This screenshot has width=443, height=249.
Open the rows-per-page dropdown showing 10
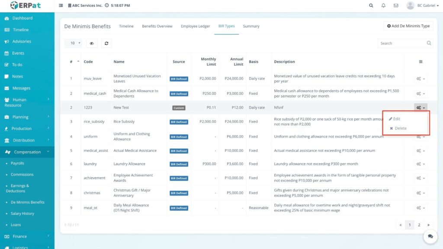pos(75,43)
